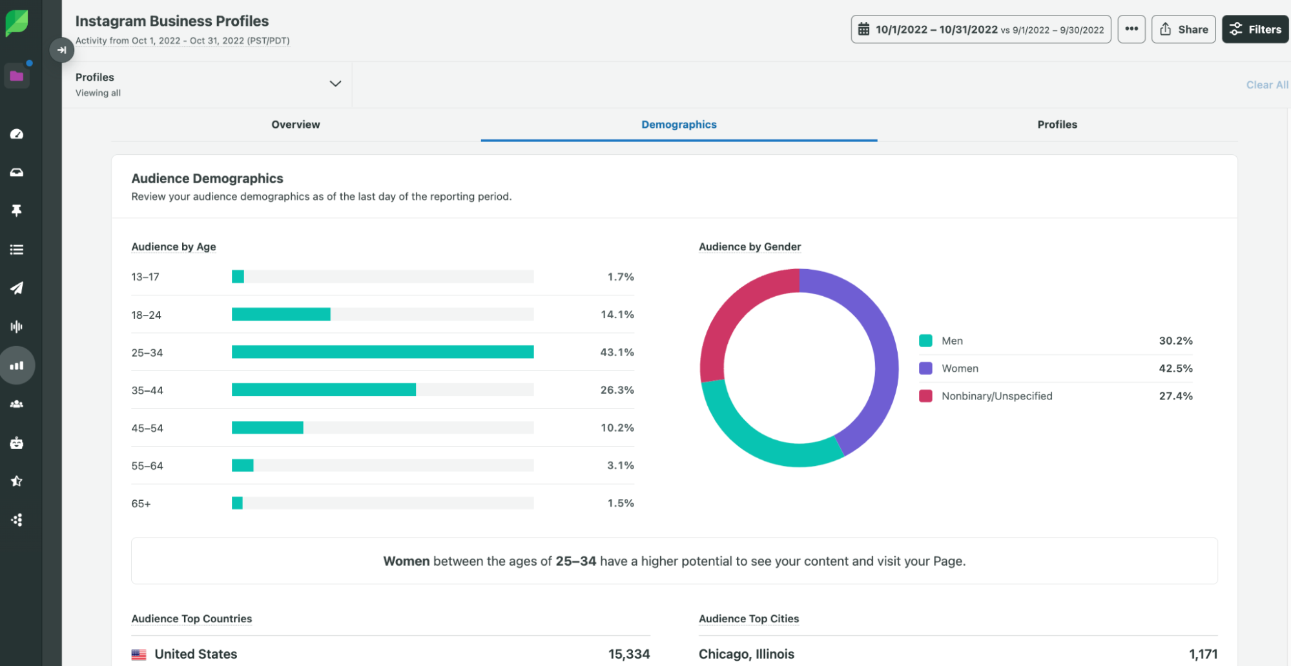Open the three-dot more options menu

pyautogui.click(x=1131, y=30)
